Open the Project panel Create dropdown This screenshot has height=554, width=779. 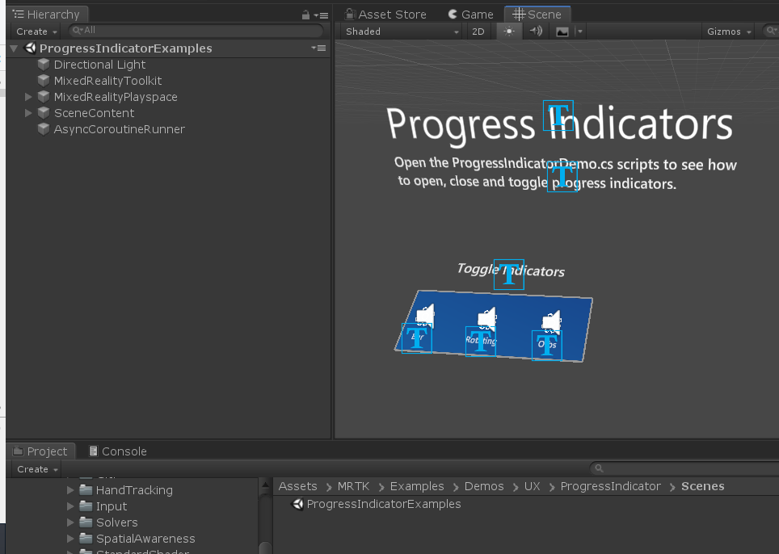click(x=37, y=469)
